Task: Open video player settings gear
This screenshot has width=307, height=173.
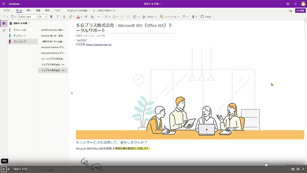Action: coord(298,169)
